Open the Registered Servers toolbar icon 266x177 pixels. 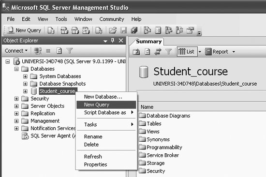(x=147, y=30)
